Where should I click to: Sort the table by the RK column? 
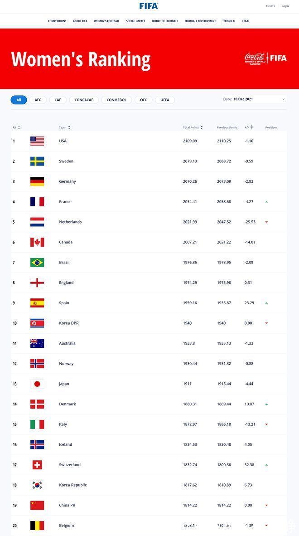tap(16, 127)
